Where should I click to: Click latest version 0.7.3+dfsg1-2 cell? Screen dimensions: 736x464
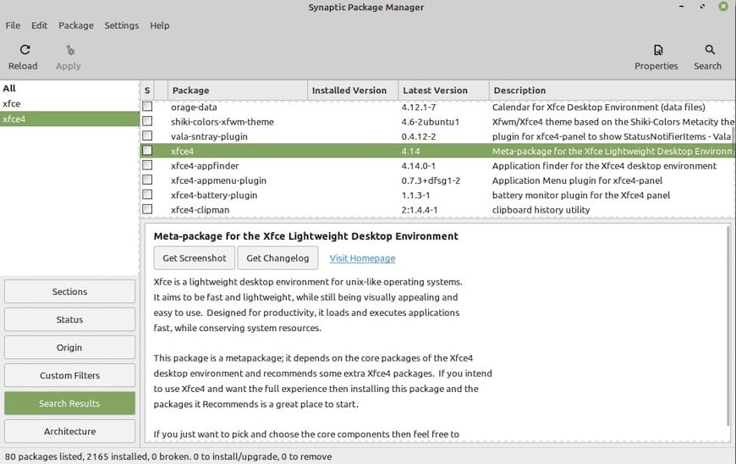pos(431,180)
